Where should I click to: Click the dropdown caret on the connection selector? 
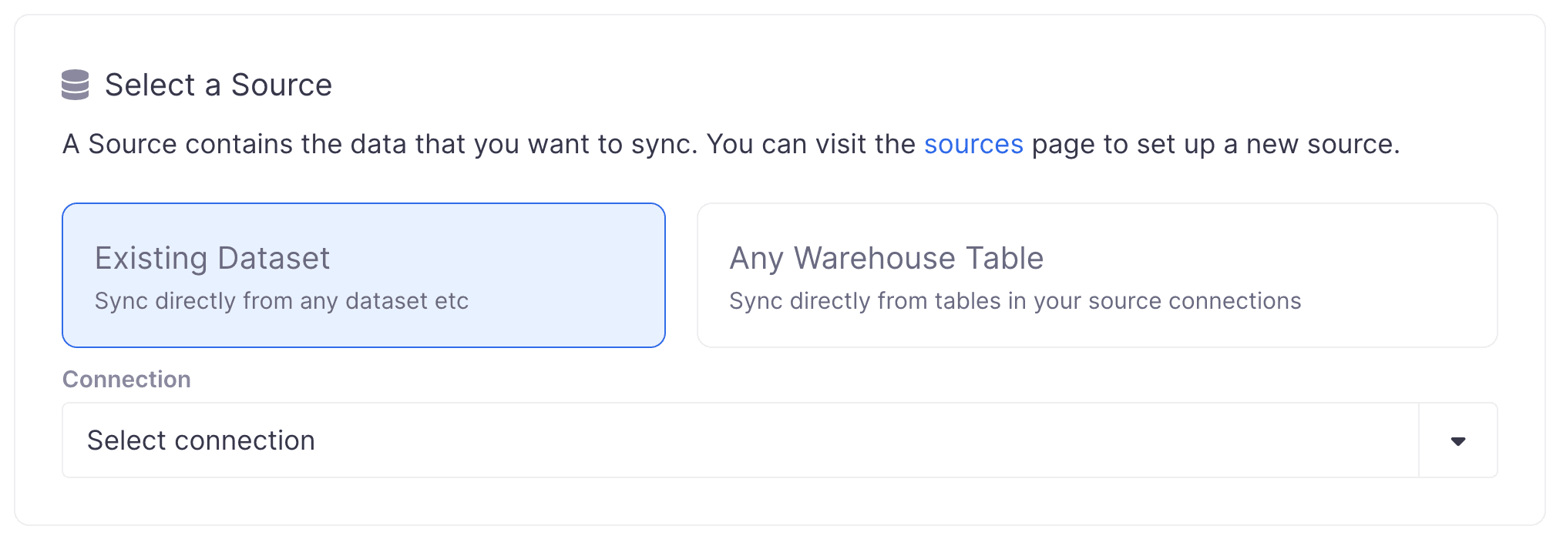1457,440
